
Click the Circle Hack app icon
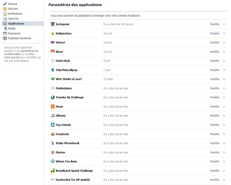click(x=53, y=61)
